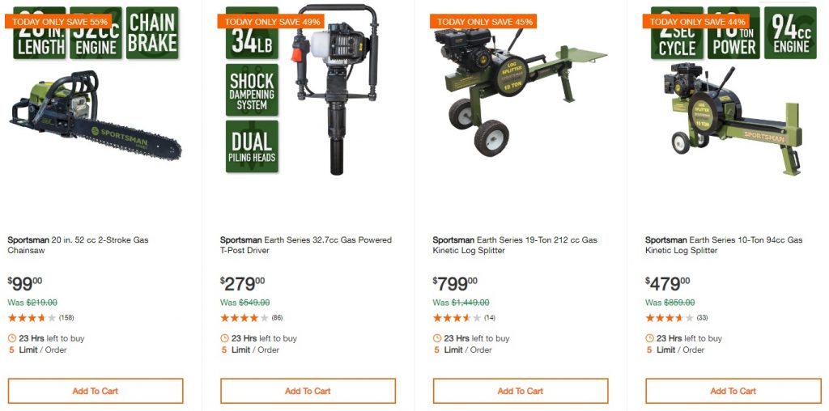Open the T-Post Driver product image
The width and height of the screenshot is (829, 411).
click(x=308, y=90)
